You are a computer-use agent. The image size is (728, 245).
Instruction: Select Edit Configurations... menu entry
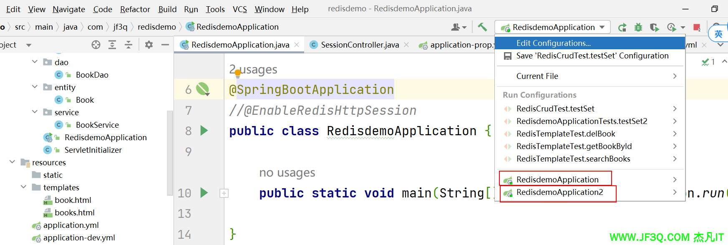click(553, 43)
